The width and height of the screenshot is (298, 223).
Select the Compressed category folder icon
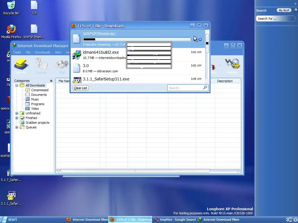[x=28, y=90]
